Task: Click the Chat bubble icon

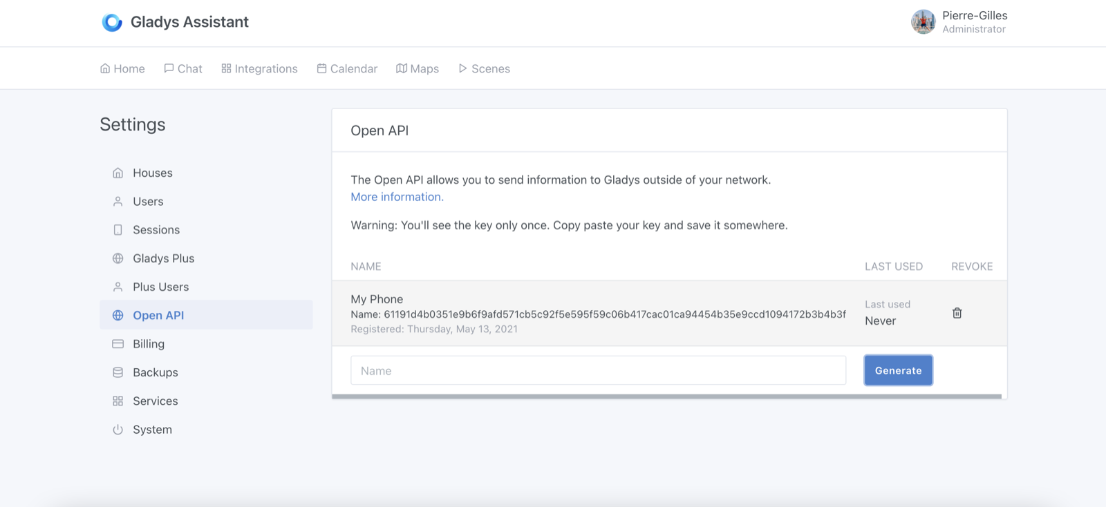Action: click(169, 68)
